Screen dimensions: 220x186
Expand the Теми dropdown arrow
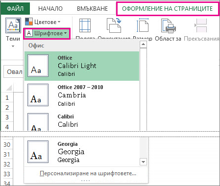coord(13,46)
